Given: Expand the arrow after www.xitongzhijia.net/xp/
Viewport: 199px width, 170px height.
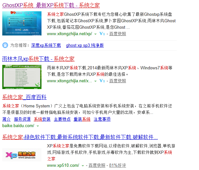Looking at the screenshot, I should (95, 34).
